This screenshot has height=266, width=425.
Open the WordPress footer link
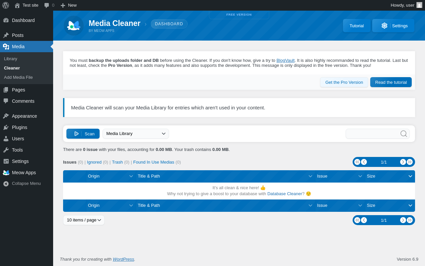(x=124, y=259)
